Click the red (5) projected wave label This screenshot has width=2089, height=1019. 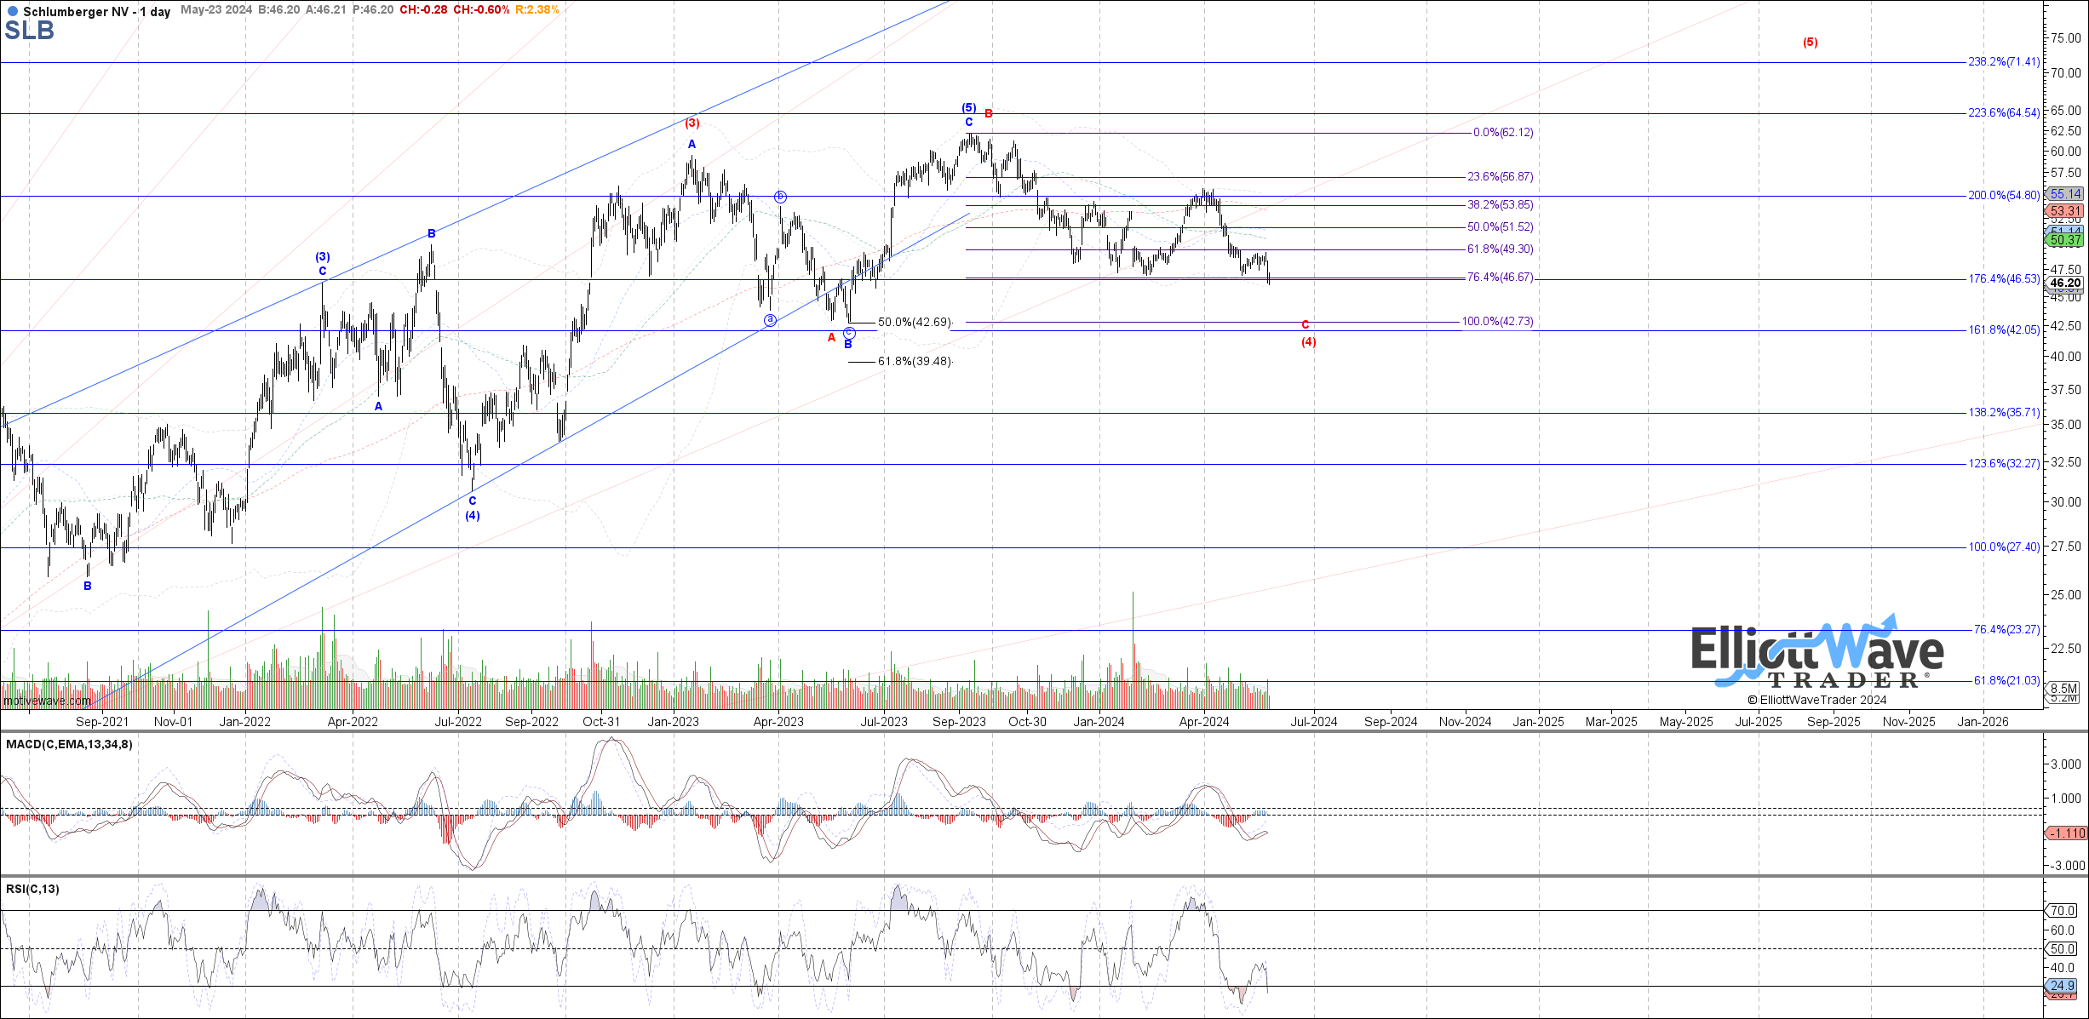pyautogui.click(x=1810, y=43)
